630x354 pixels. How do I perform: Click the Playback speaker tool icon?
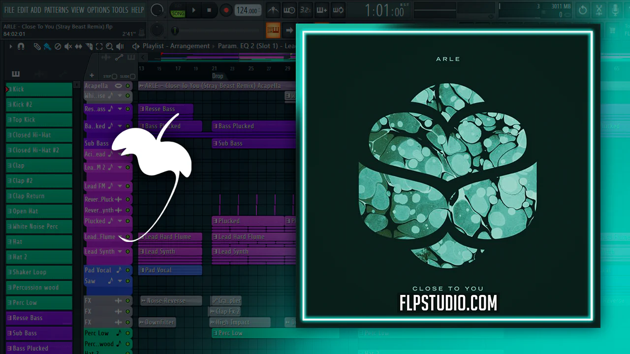(x=120, y=46)
